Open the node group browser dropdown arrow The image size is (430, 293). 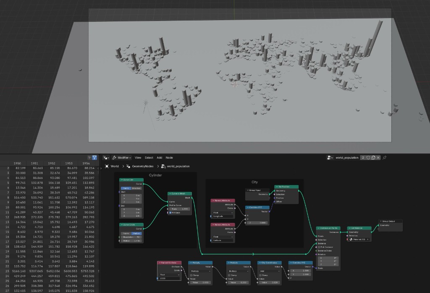pos(332,157)
